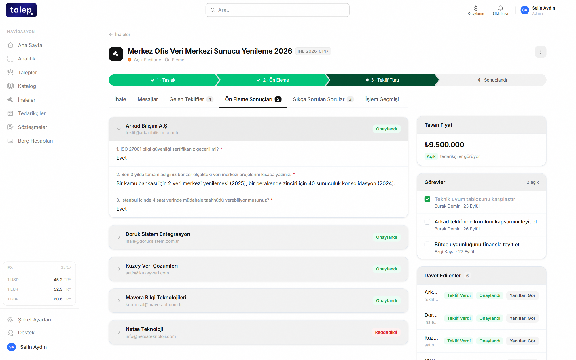576x360 pixels.
Task: Switch to the Mesajlar tab
Action: pos(148,99)
